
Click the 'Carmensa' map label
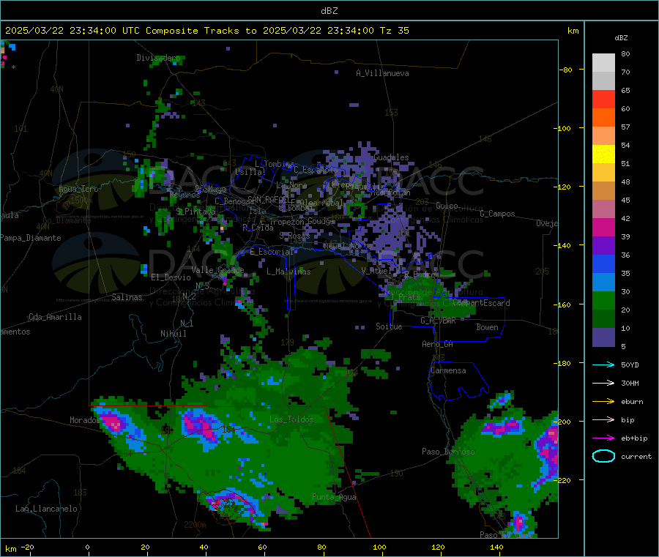click(x=448, y=370)
